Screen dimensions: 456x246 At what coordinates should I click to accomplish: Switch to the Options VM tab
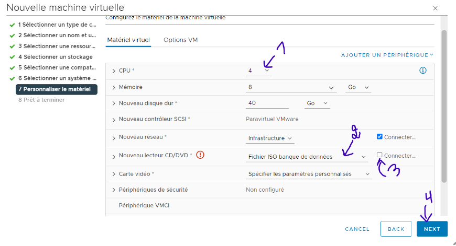181,40
